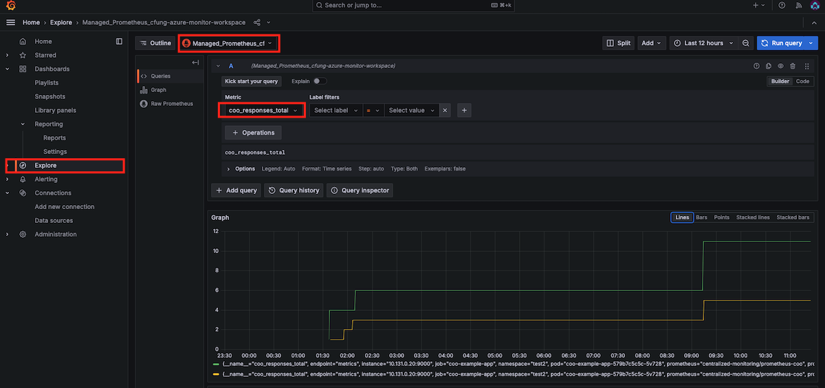The image size is (825, 388).
Task: Click the Home house icon in sidebar
Action: [x=23, y=41]
